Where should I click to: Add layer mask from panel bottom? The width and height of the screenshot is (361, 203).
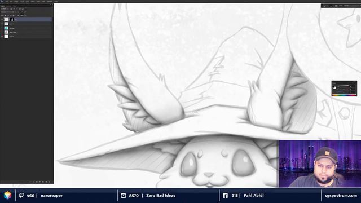click(x=36, y=182)
